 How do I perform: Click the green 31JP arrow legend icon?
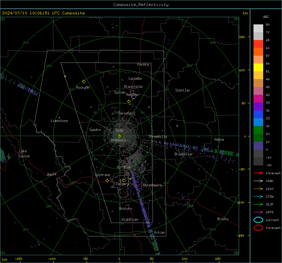pyautogui.click(x=258, y=204)
